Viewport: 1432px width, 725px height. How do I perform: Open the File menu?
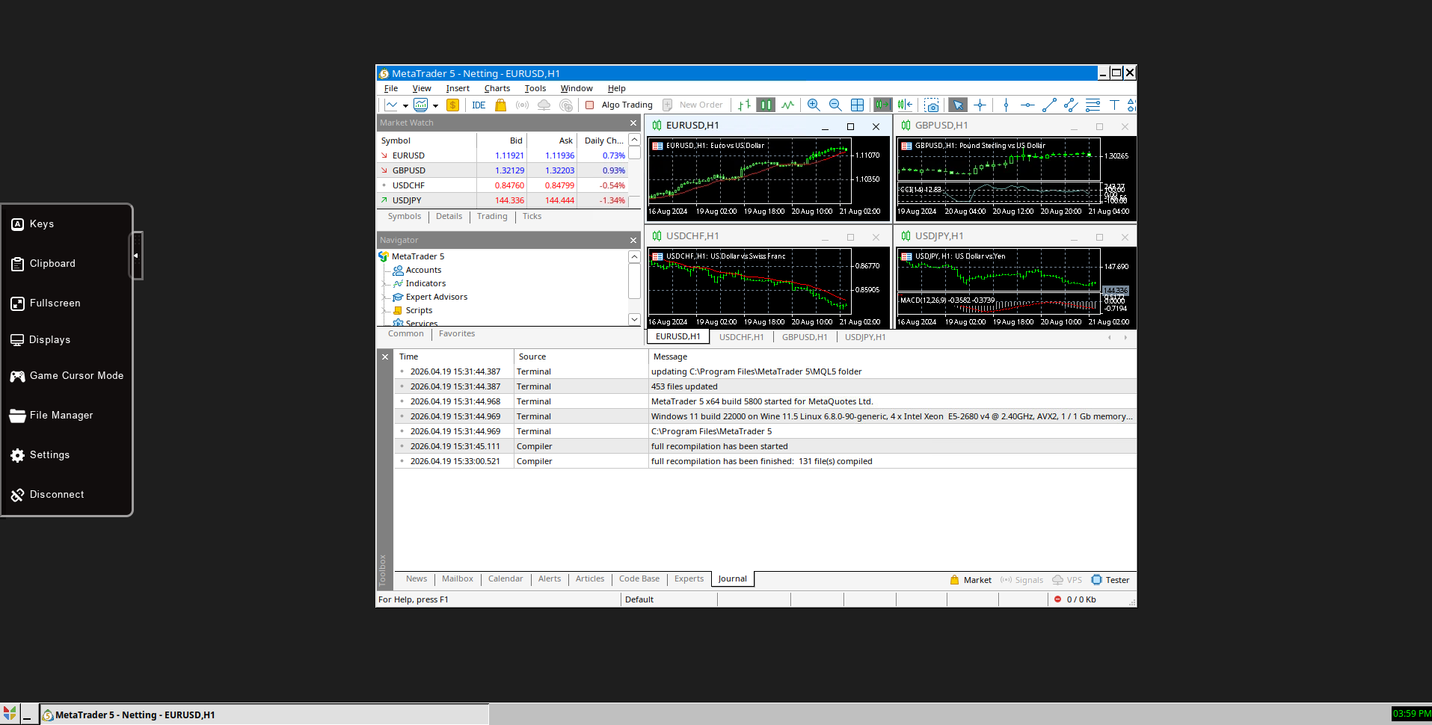tap(391, 88)
